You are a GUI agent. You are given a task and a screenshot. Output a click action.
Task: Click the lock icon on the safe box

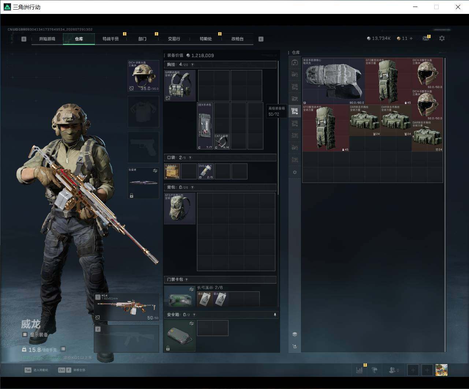pos(168,348)
